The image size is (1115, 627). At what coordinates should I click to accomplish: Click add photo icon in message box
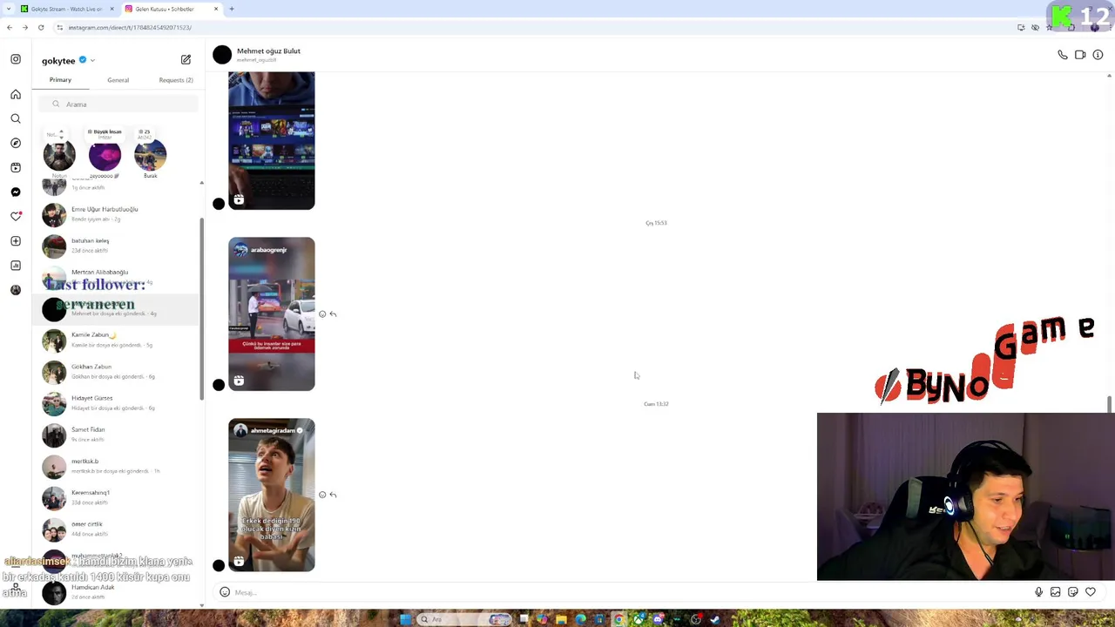click(1055, 592)
